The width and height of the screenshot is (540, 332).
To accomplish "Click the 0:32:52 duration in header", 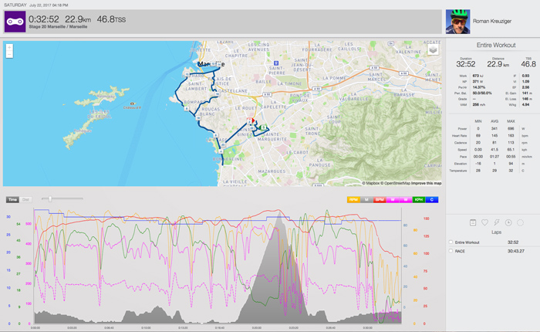I will [44, 19].
